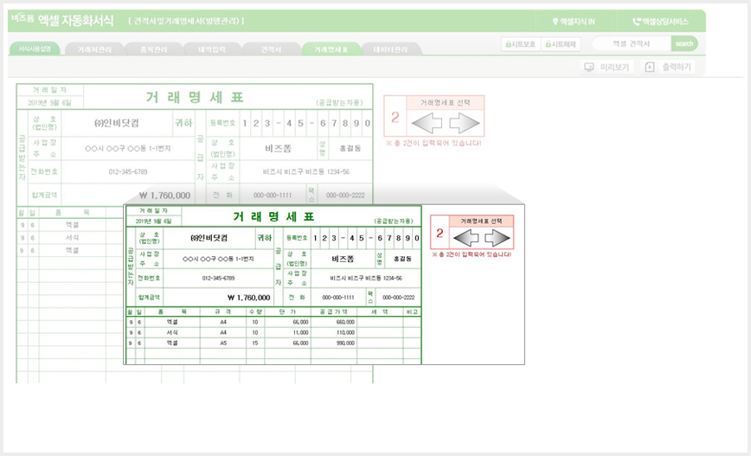Click the A5 specification cell
Viewport: 751px width, 456px height.
(223, 343)
